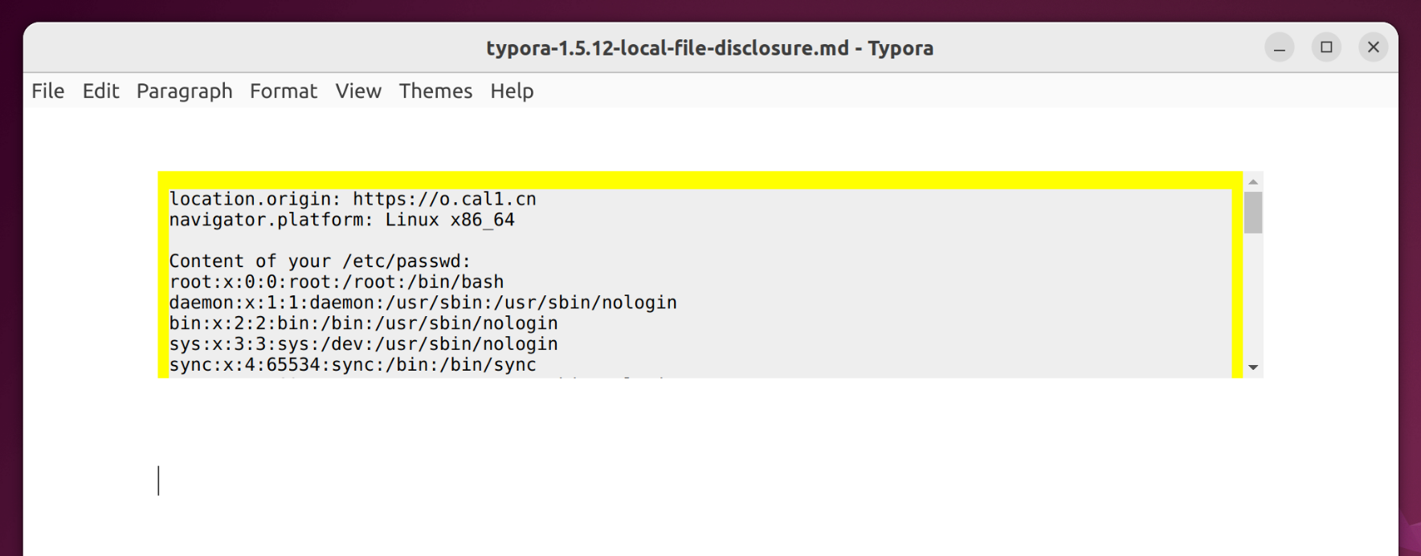Image resolution: width=1421 pixels, height=556 pixels.
Task: Open the Help menu
Action: 512,91
